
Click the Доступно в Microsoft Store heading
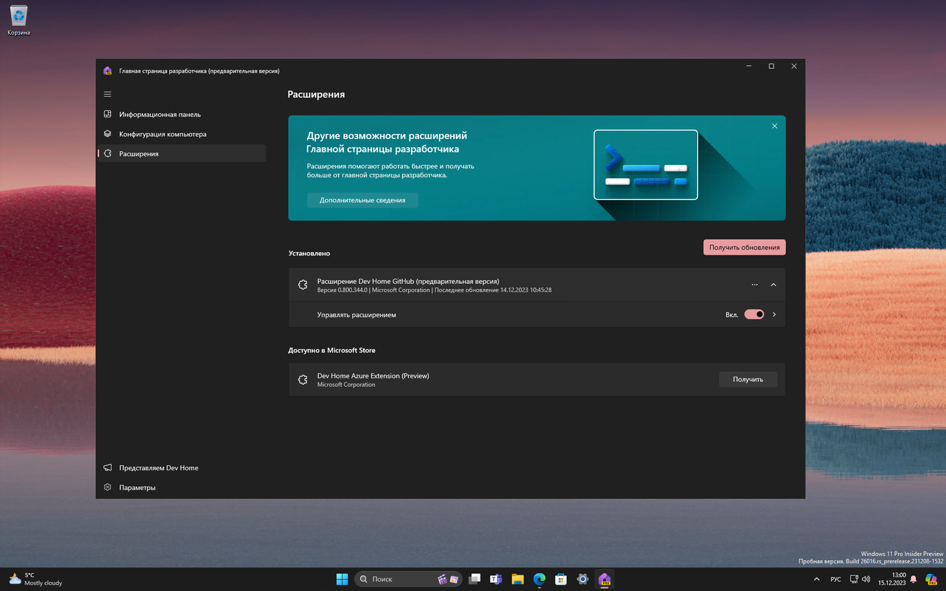coord(332,350)
